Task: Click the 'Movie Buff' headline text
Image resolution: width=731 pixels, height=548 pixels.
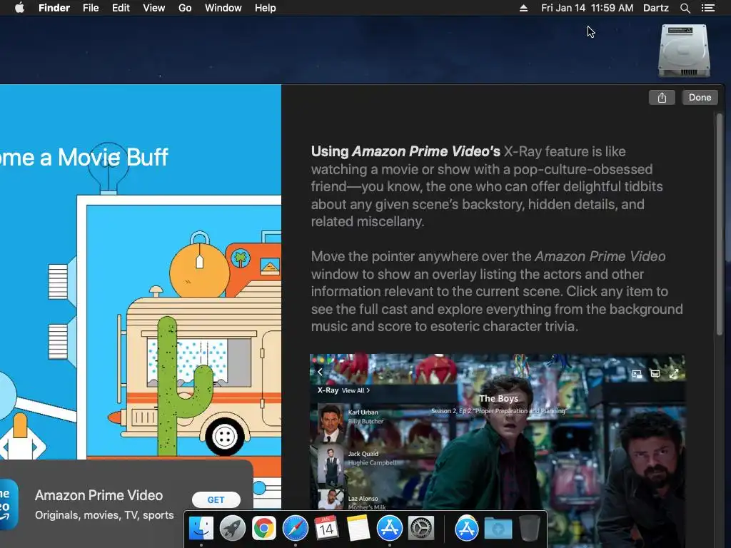Action: (112, 158)
